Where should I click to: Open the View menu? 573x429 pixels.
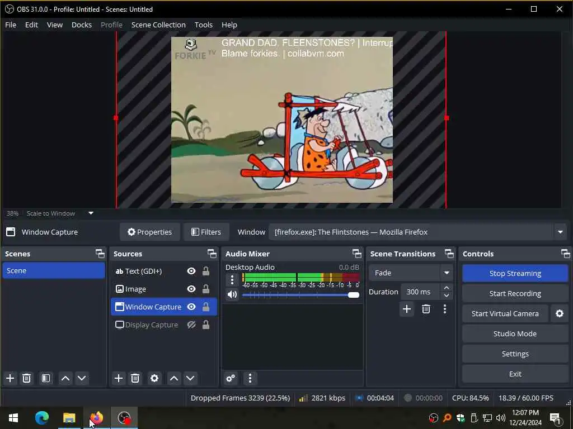tap(54, 25)
